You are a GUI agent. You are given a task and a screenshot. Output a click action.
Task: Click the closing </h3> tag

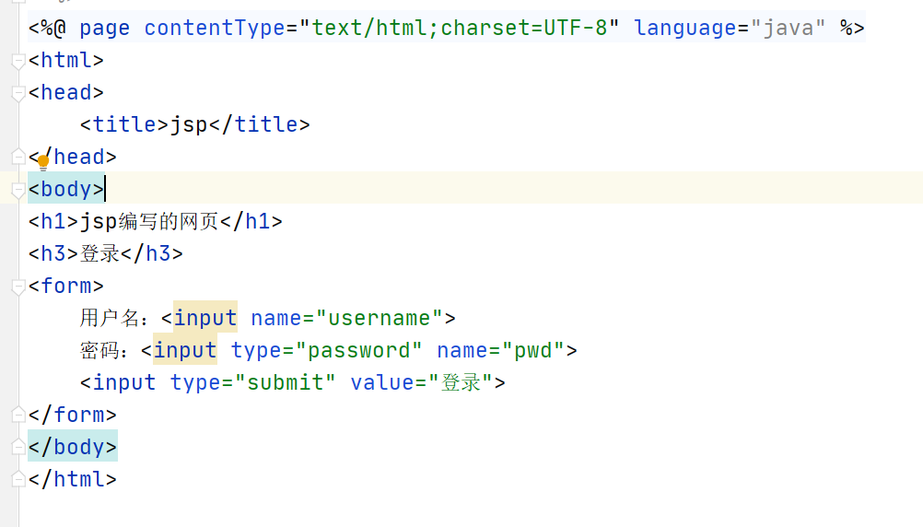click(152, 253)
